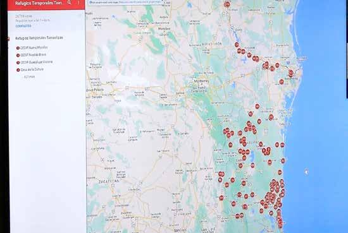348x233 pixels.
Task: Click the ZACATECAS state label on the map
Action: (x=109, y=181)
